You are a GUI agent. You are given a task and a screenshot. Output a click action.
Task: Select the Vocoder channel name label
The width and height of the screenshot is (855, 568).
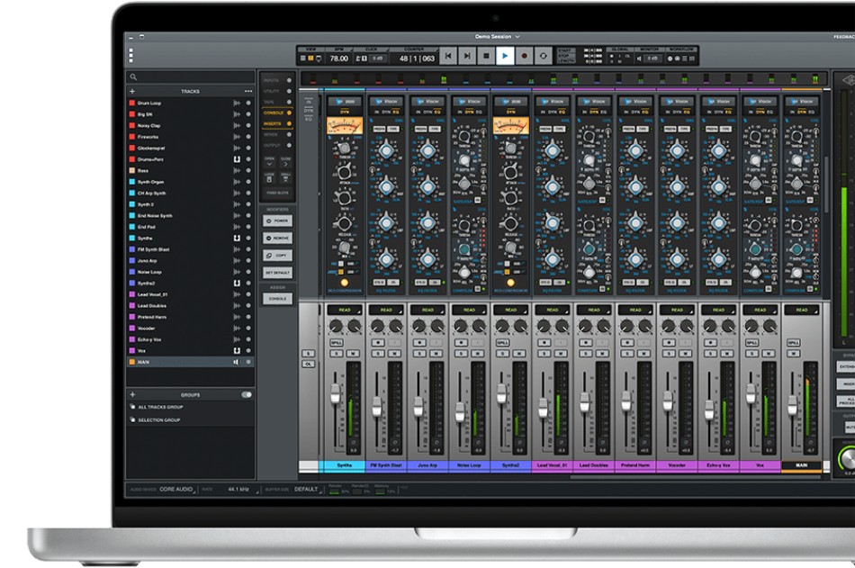[677, 465]
